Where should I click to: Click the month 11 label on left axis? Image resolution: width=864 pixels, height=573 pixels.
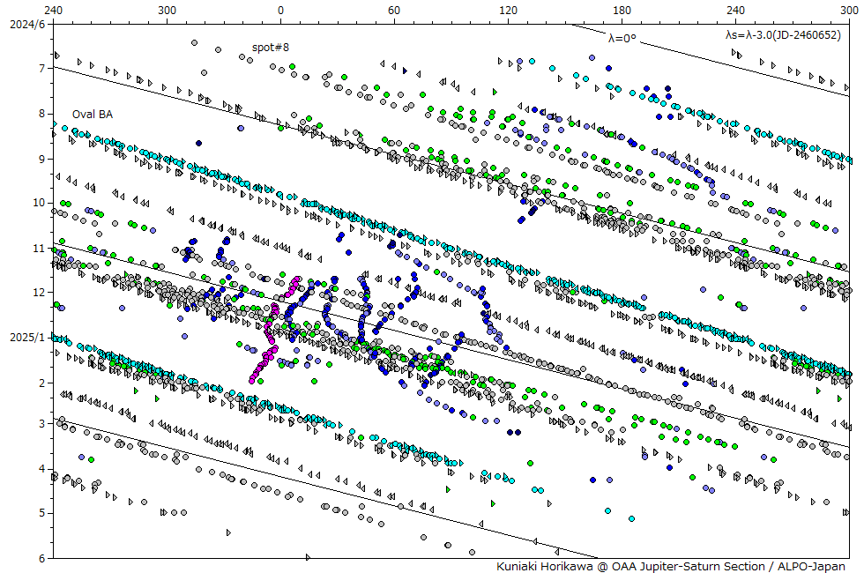[x=39, y=249]
